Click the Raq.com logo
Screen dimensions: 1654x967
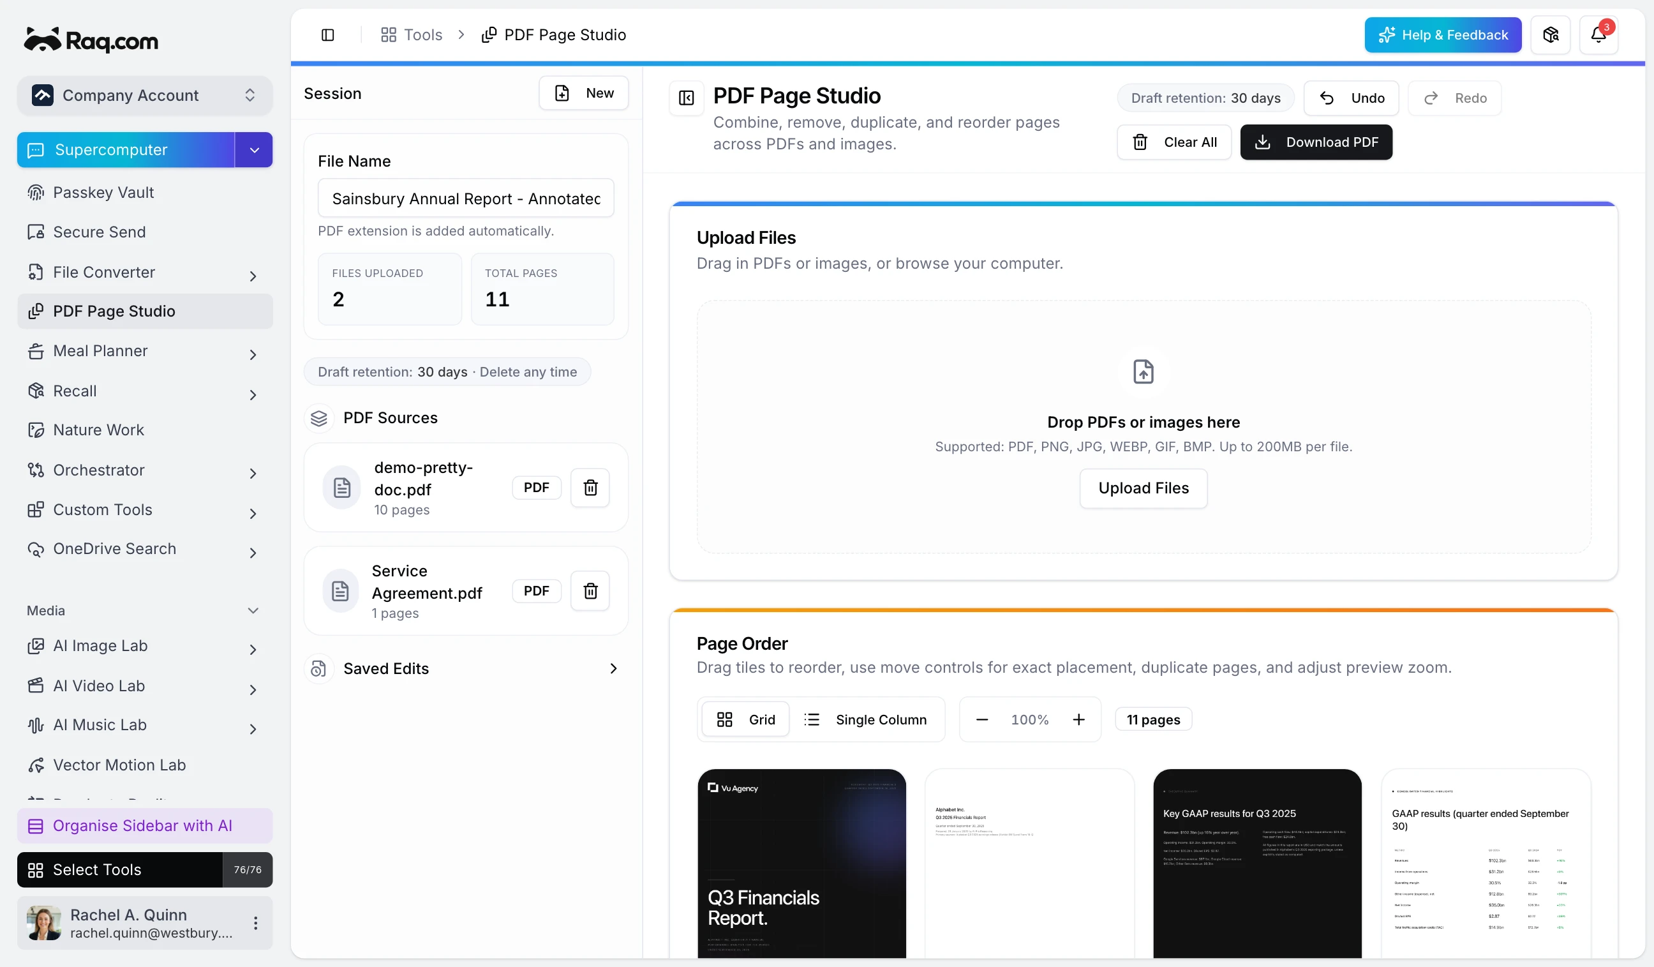(x=91, y=40)
